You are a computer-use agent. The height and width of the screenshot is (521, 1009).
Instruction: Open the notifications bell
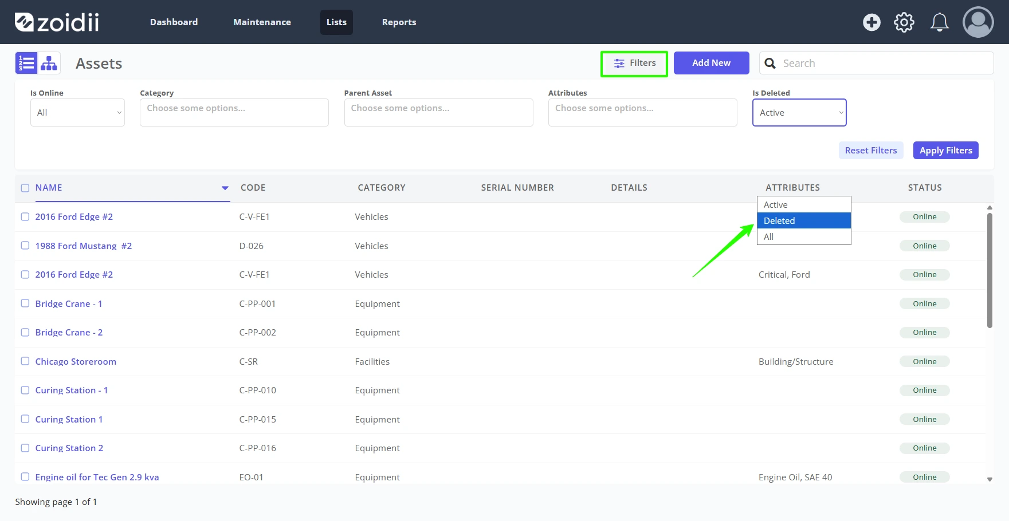[x=939, y=22]
